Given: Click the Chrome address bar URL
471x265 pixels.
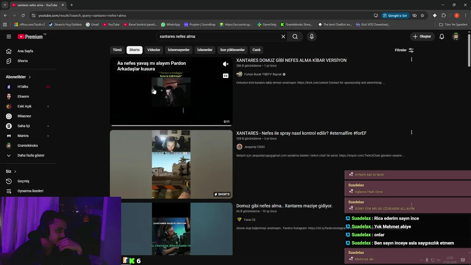Looking at the screenshot, I should pos(82,15).
